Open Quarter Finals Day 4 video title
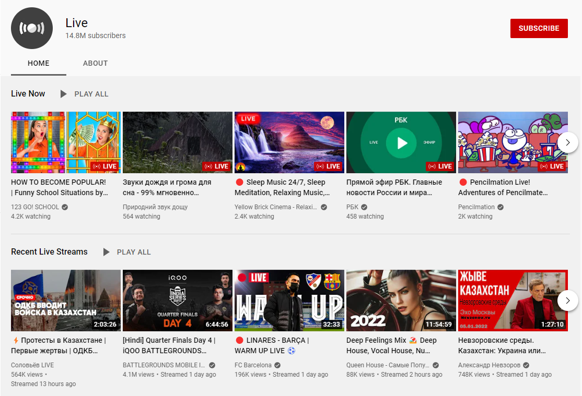The height and width of the screenshot is (396, 582). click(169, 345)
